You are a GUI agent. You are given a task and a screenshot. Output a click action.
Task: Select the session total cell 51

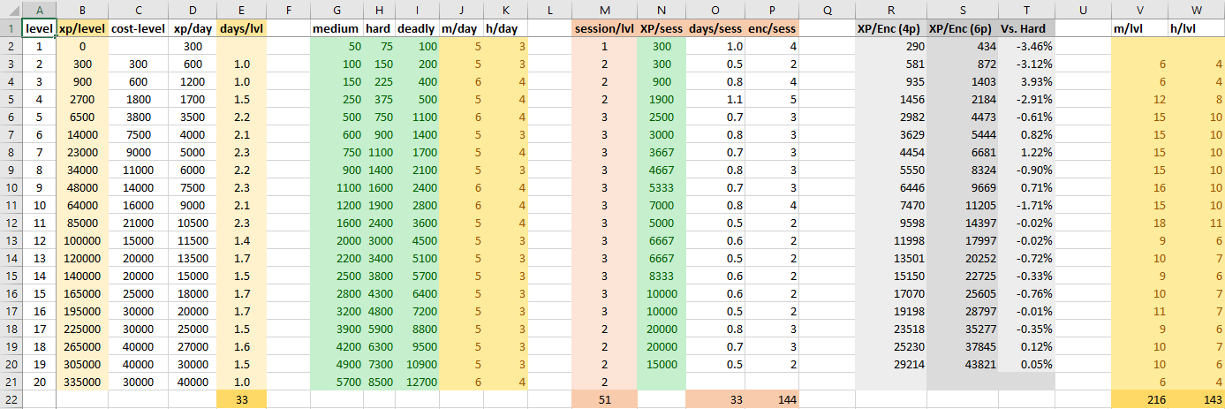(604, 399)
